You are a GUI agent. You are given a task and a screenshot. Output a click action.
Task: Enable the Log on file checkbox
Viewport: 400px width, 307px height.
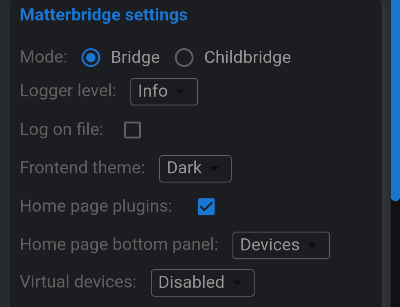coord(132,130)
